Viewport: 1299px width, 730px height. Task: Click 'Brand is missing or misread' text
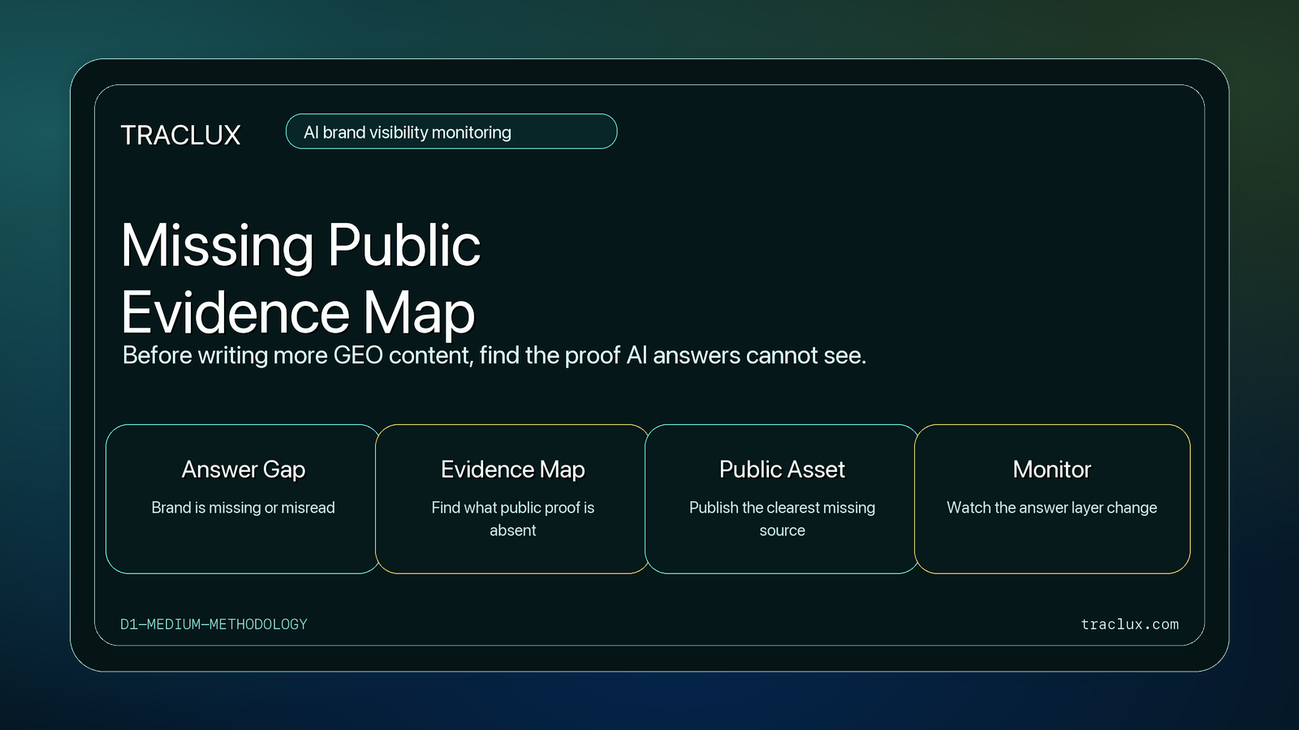243,508
